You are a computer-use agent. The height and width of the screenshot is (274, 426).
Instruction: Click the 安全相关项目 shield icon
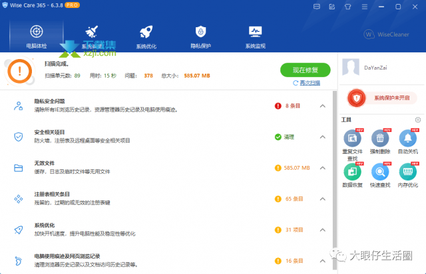tap(18, 137)
